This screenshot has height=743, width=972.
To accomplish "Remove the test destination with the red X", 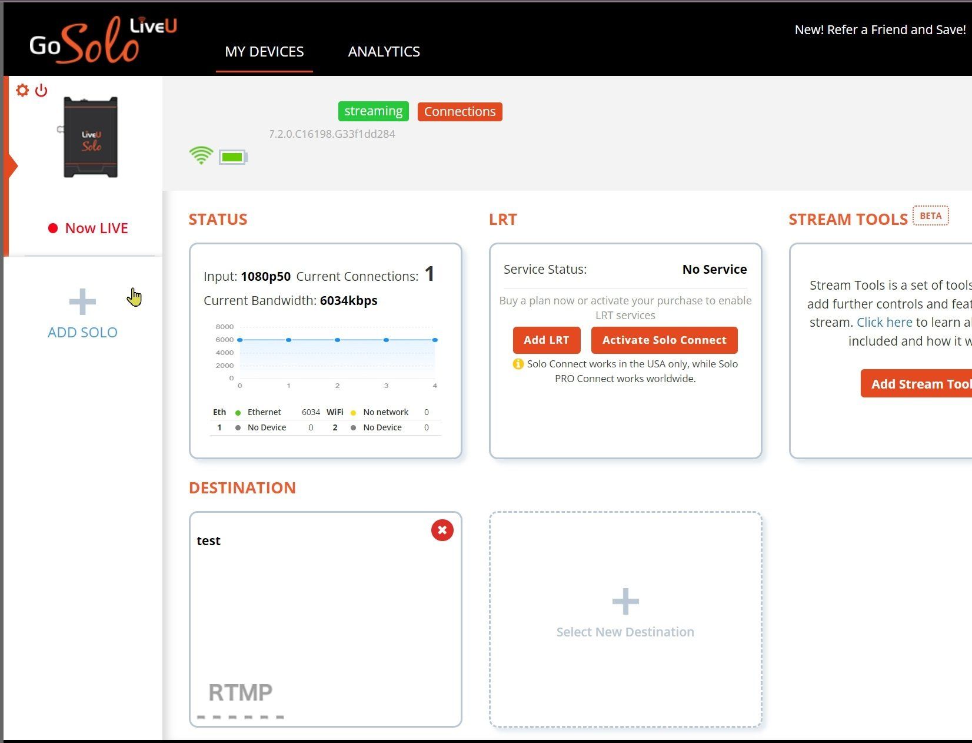I will (442, 530).
